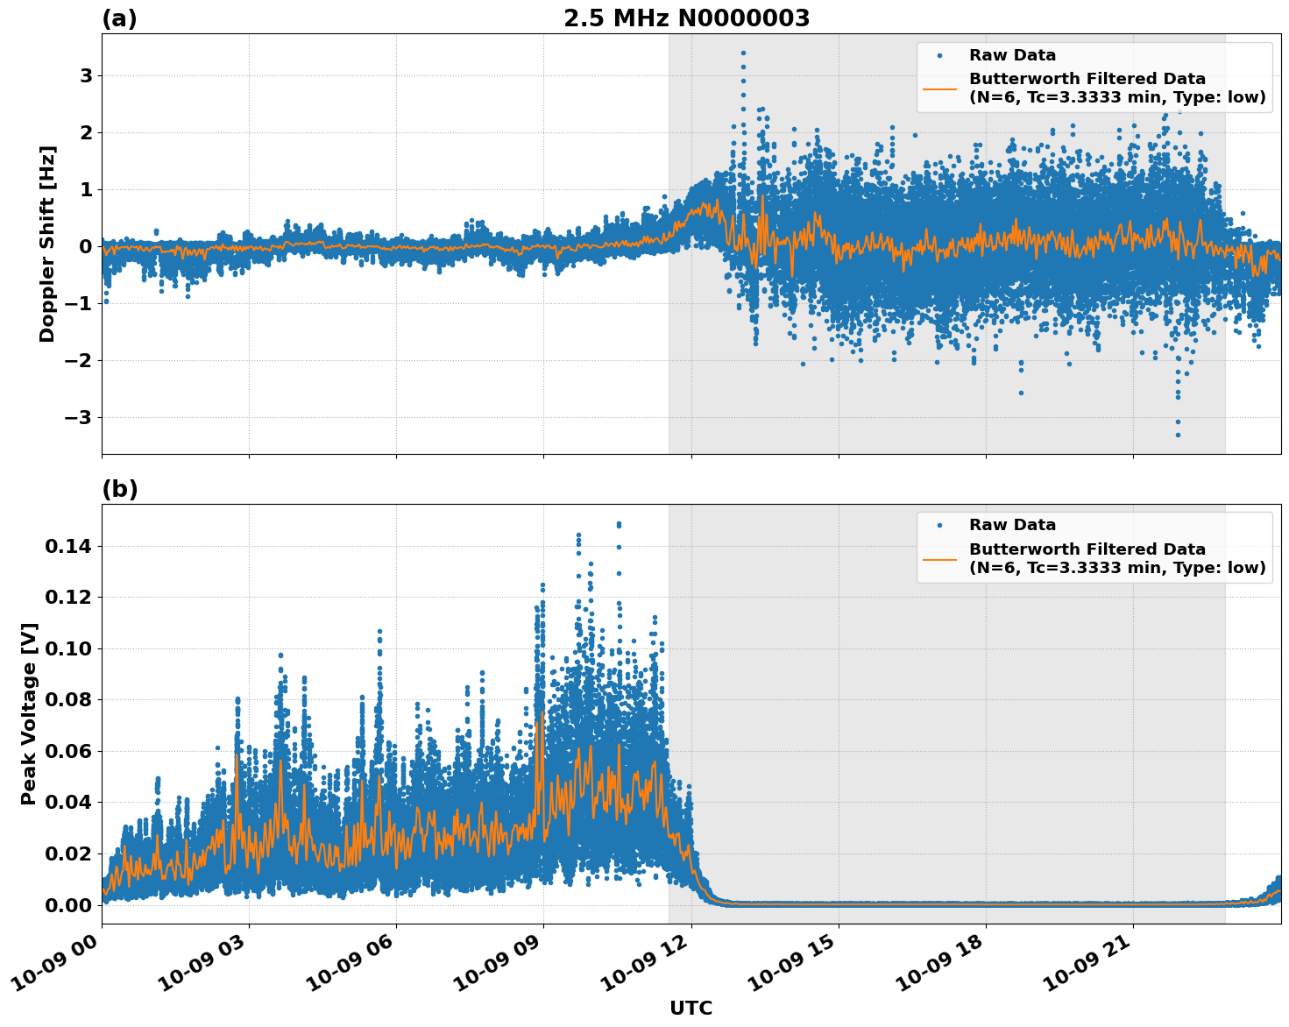Click the Raw Data dot marker in panel (b) legend

click(x=940, y=525)
